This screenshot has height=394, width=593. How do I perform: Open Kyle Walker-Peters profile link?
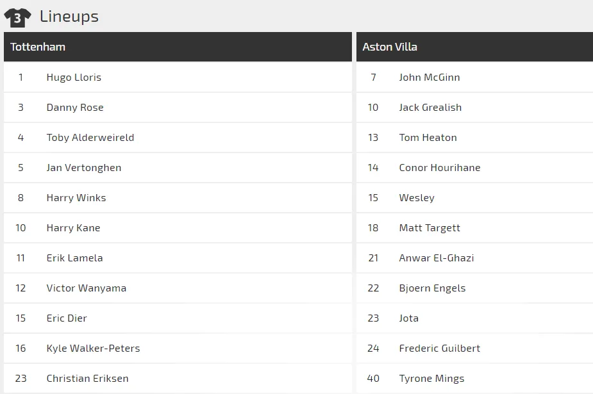(x=93, y=349)
